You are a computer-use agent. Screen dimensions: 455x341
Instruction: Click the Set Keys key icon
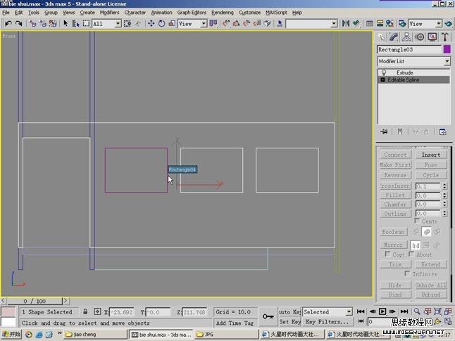(268, 316)
